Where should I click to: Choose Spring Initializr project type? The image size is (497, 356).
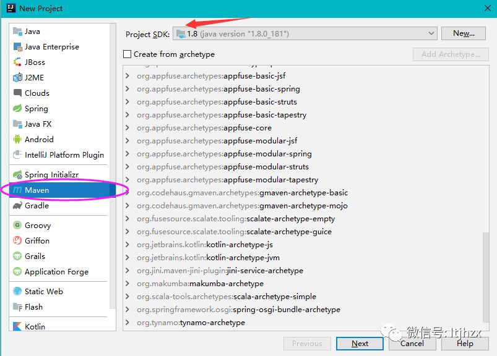pyautogui.click(x=59, y=175)
